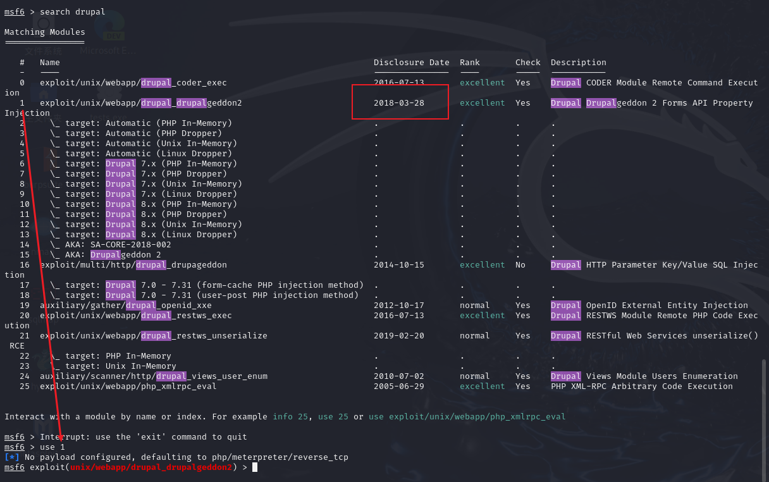769x482 pixels.
Task: Click 'target: Drupal 8.x (Linux Dropper)' row
Action: [144, 235]
